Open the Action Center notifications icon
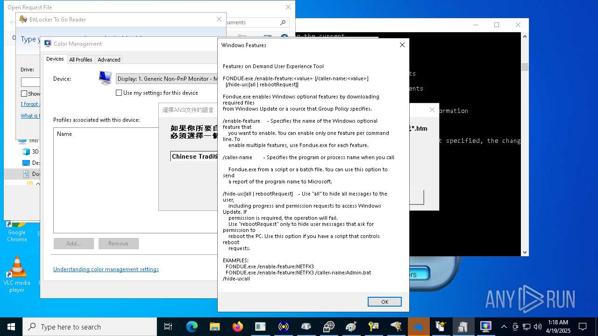 (x=583, y=327)
